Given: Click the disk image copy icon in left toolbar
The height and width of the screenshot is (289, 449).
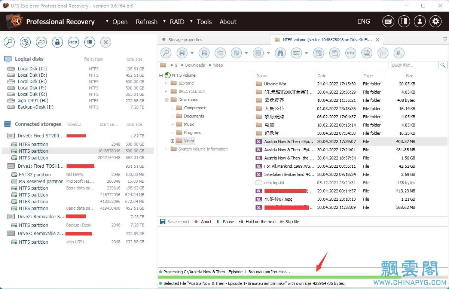Looking at the screenshot, I should coord(41,42).
